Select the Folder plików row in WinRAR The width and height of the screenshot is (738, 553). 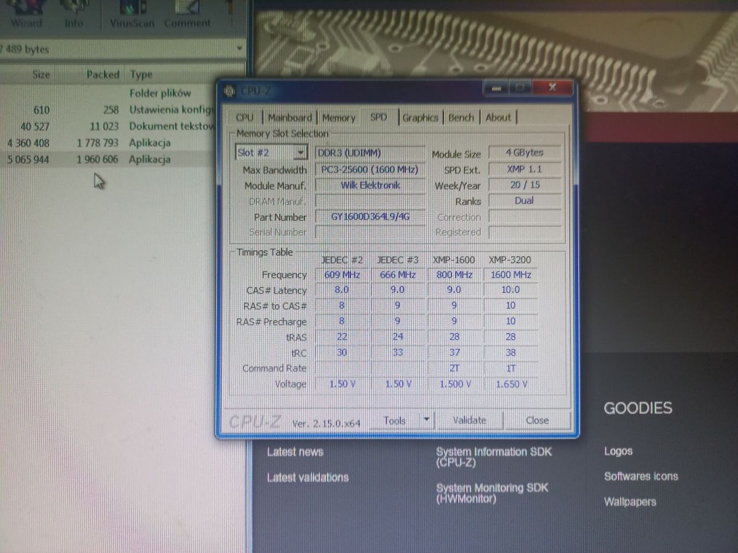point(108,93)
